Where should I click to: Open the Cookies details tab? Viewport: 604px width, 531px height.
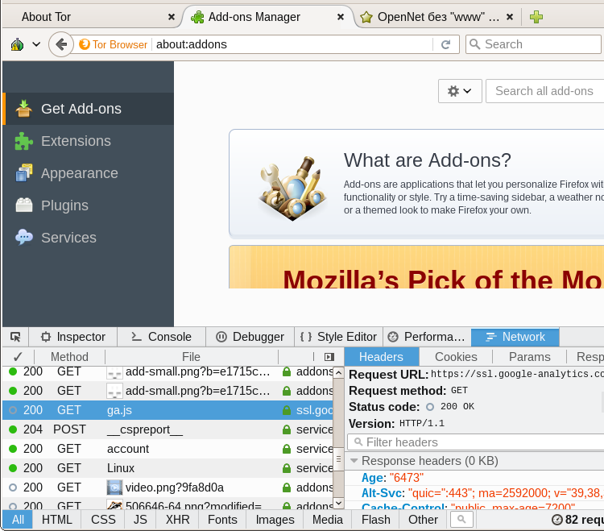[456, 357]
